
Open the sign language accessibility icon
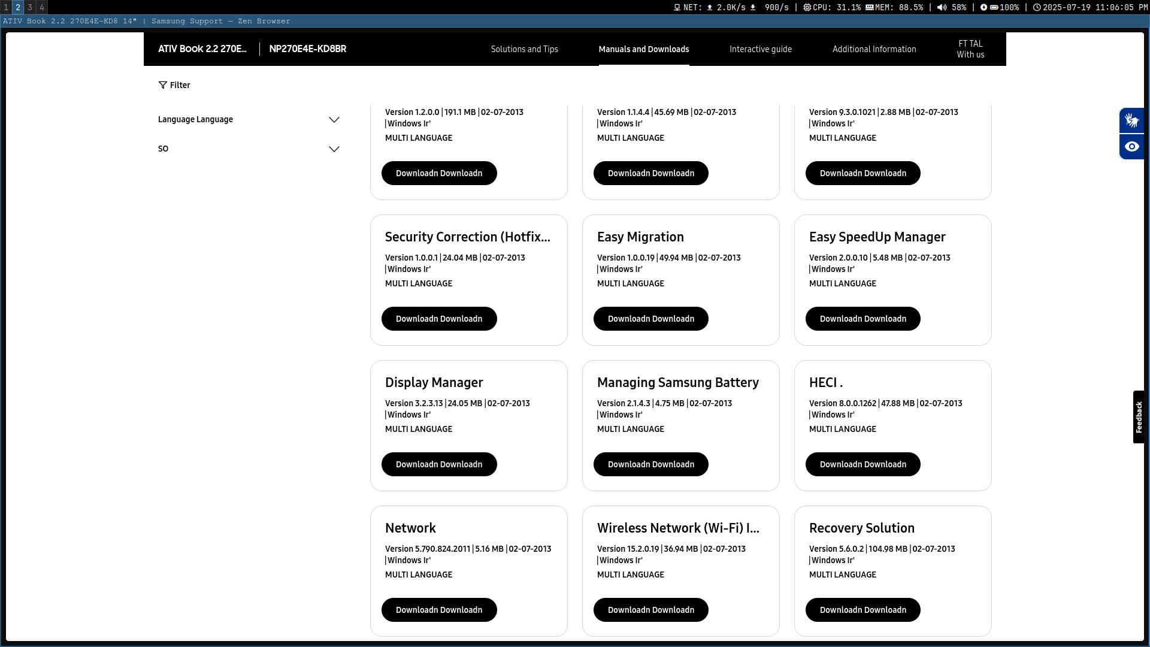[1131, 120]
